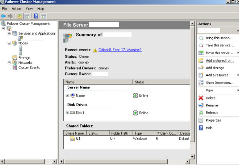Click the Take this service offline action

point(220,45)
